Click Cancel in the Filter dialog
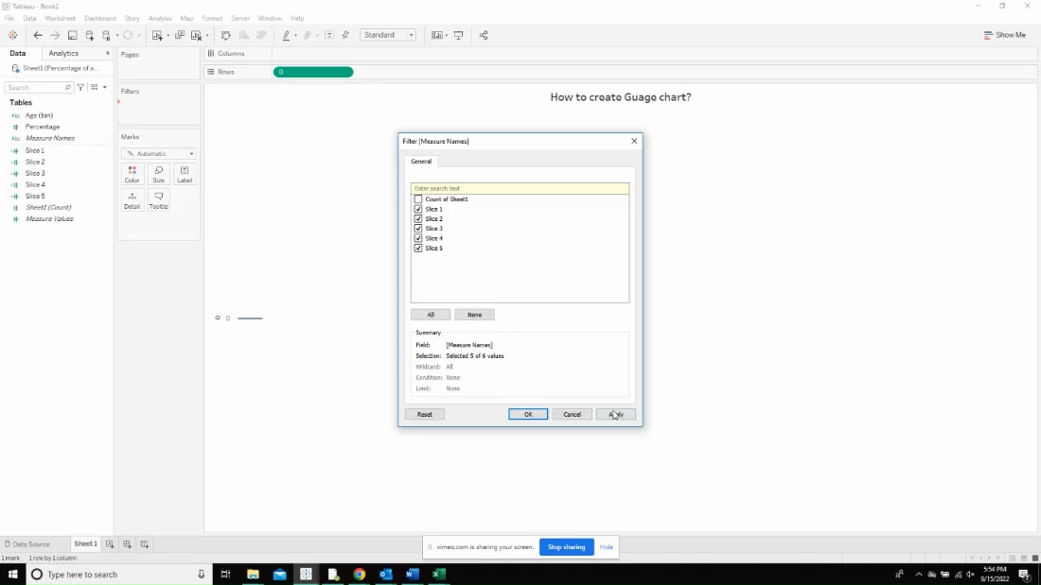The width and height of the screenshot is (1041, 585). click(x=572, y=414)
